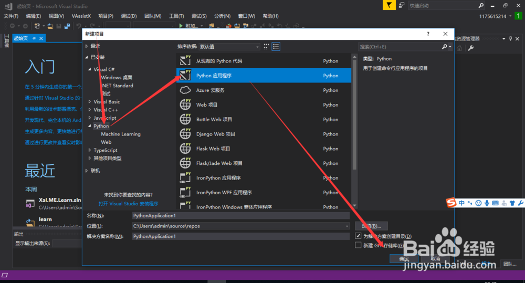Click the Sogou wrench settings icon
The height and width of the screenshot is (283, 525).
tap(521, 203)
